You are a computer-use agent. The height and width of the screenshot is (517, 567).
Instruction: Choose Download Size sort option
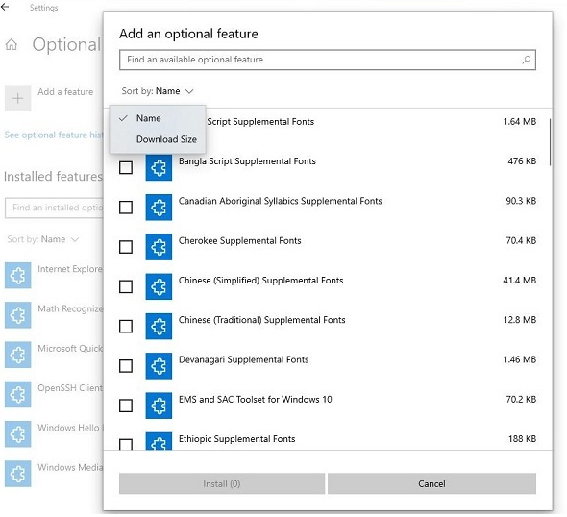[166, 139]
